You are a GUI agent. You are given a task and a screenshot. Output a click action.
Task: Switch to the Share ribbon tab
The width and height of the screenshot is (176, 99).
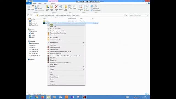(40, 4)
